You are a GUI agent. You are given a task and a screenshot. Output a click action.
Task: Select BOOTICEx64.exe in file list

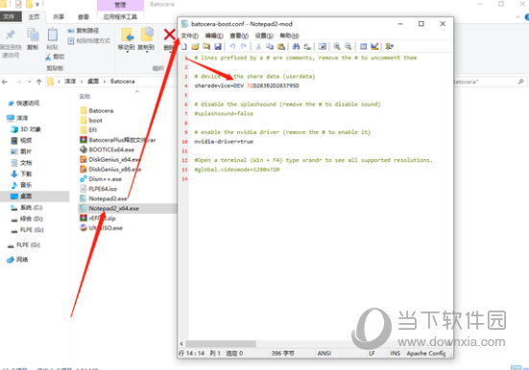pyautogui.click(x=108, y=150)
